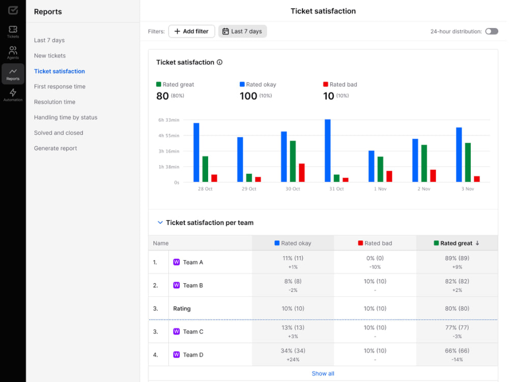Click the Rated bad total of 10
509x382 pixels.
(328, 96)
